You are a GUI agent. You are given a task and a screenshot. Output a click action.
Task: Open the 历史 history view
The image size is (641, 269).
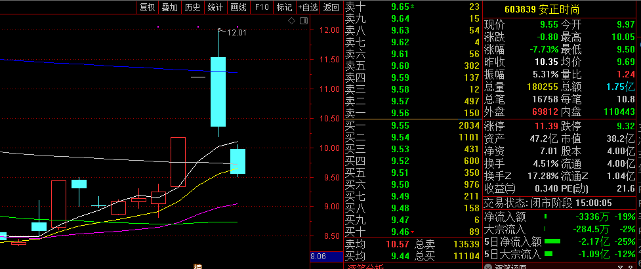point(192,7)
